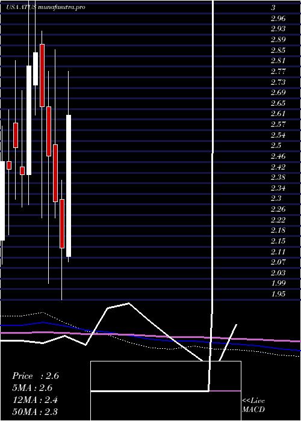Click the 2.15 price axis label
This screenshot has width=301, height=421.
coord(278,241)
